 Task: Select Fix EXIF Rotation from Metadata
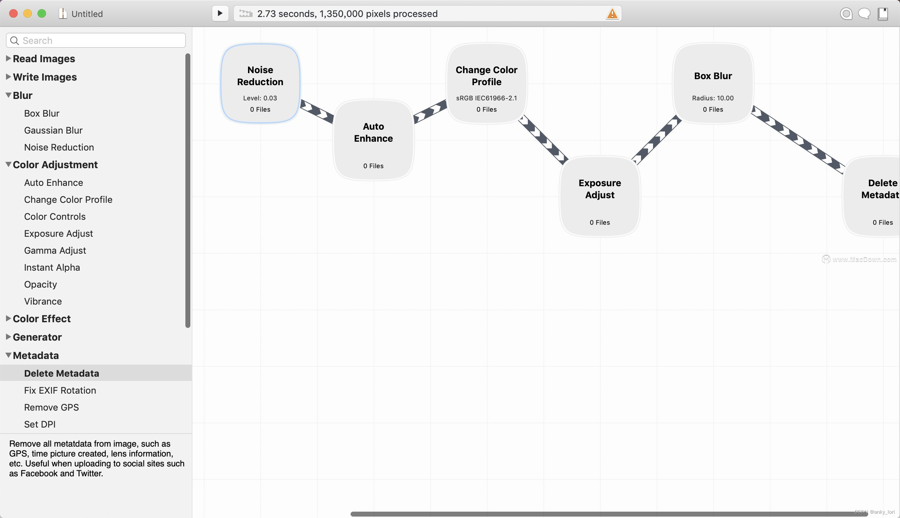click(60, 390)
